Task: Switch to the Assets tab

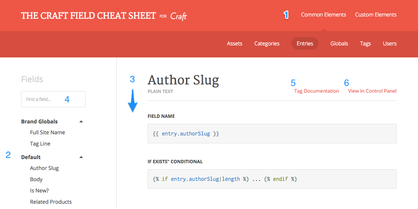Action: coord(234,44)
